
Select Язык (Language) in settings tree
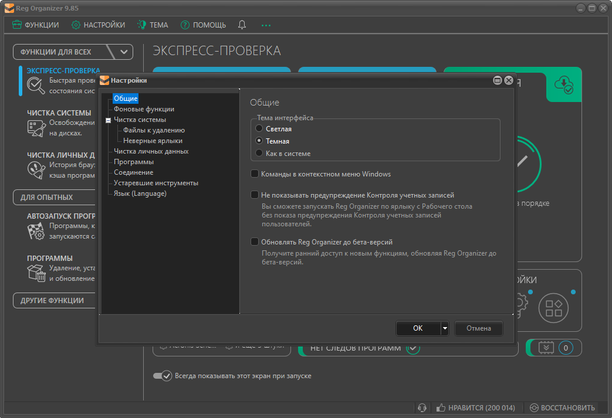[140, 193]
